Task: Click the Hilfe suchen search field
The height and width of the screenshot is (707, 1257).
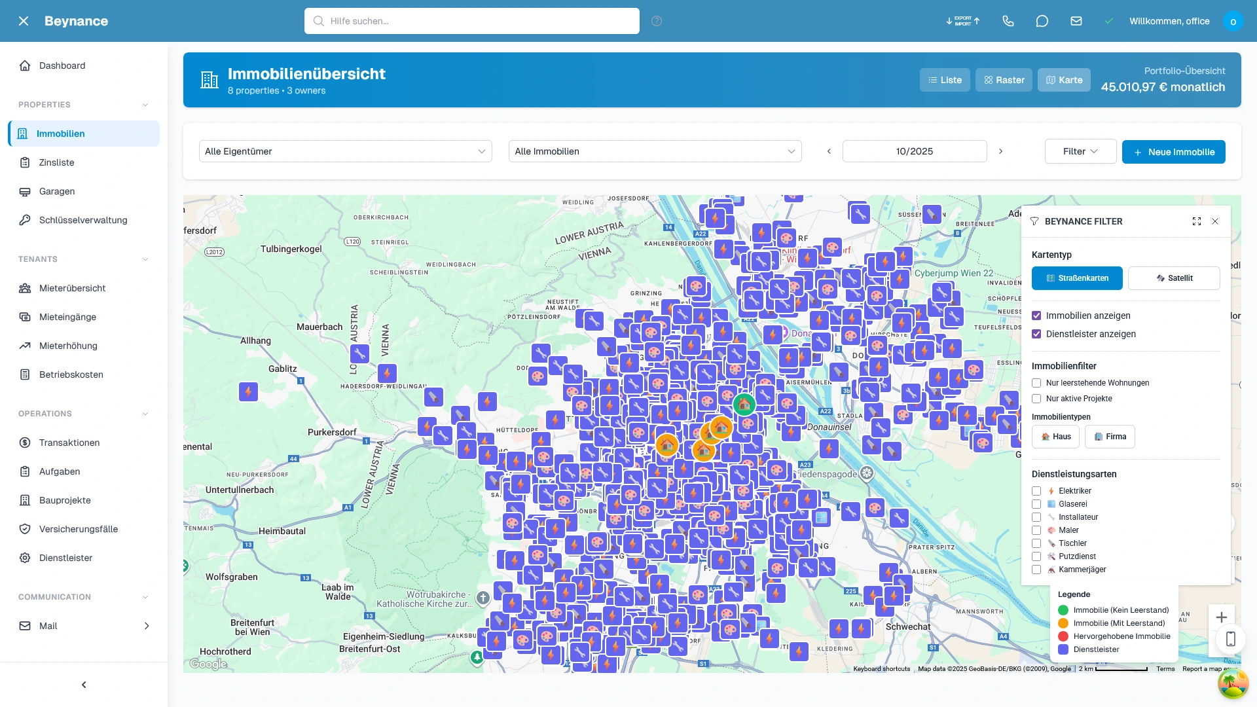Action: point(471,21)
